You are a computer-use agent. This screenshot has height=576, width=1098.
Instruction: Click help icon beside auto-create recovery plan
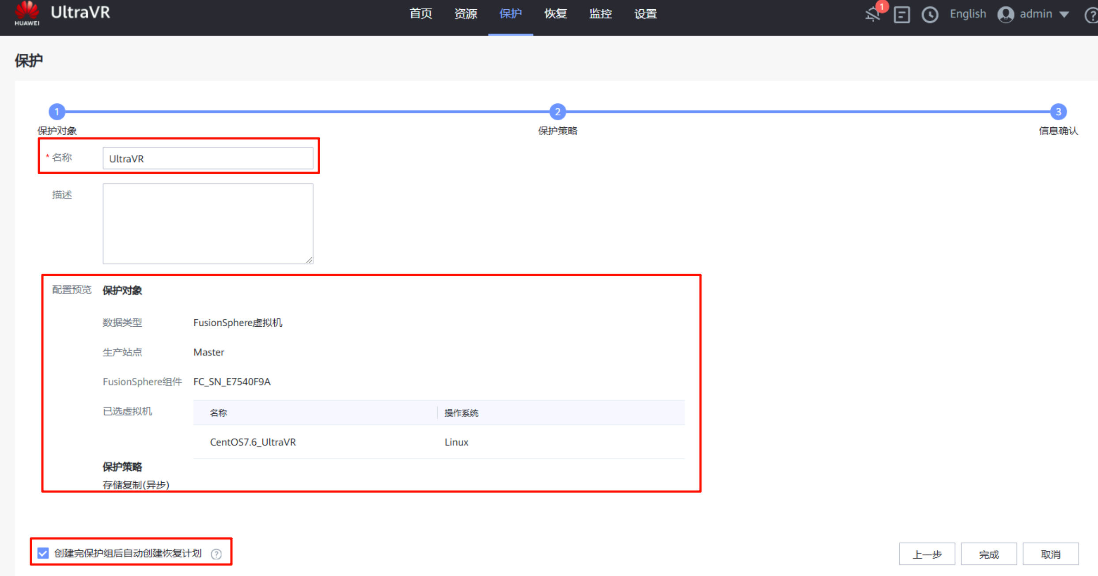click(x=216, y=554)
